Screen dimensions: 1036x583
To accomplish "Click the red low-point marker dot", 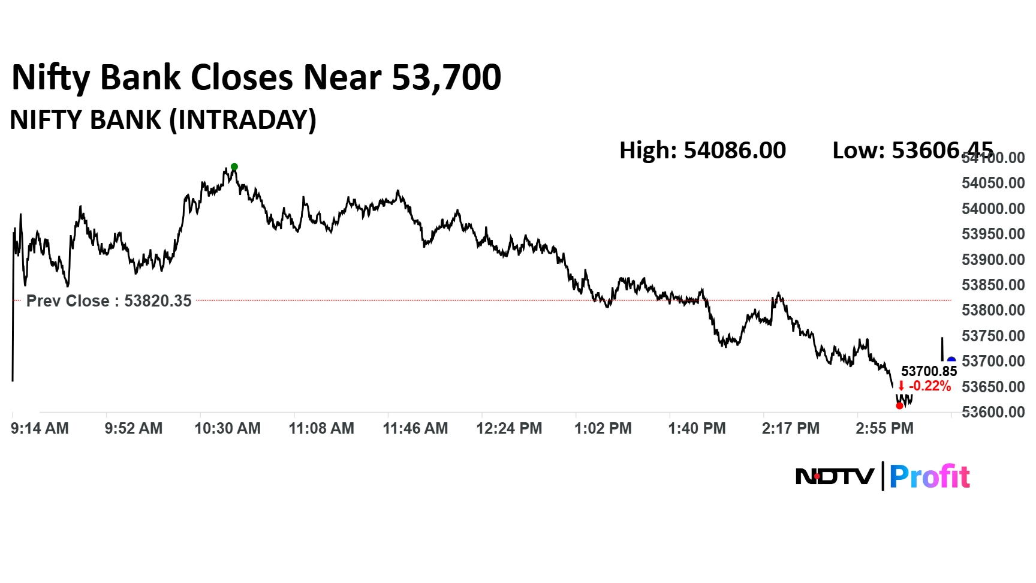I will coord(899,406).
